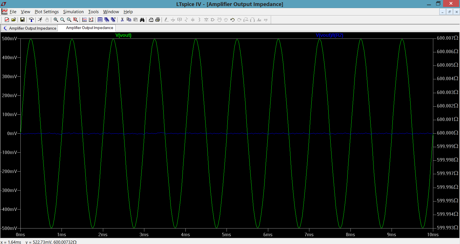Click the plain magnifier pan icon
The height and width of the screenshot is (244, 460).
coord(62,20)
